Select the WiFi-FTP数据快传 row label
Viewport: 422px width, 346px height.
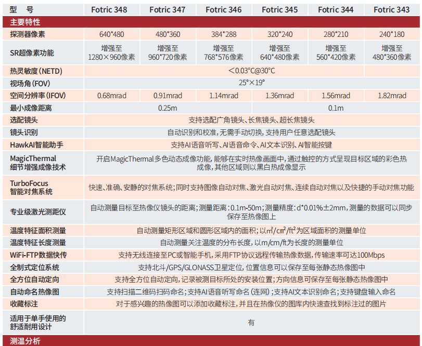39,255
